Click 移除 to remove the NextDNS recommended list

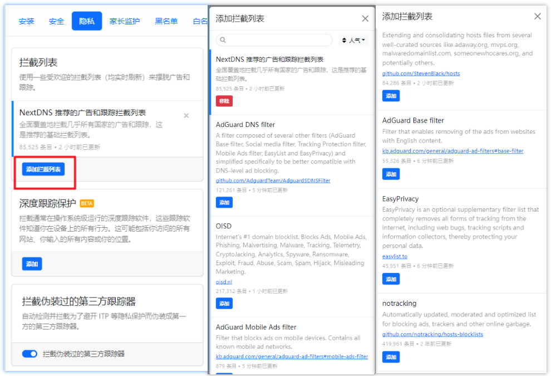224,101
